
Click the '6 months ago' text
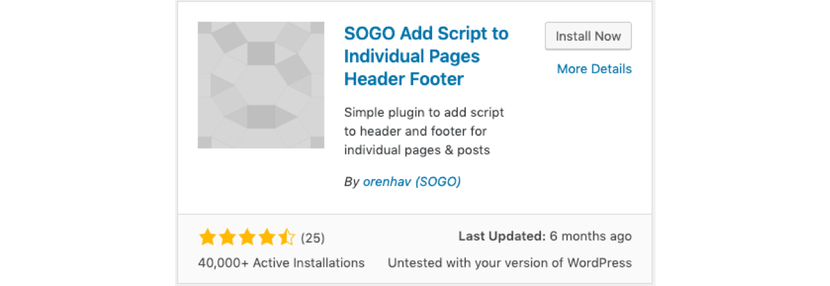pyautogui.click(x=591, y=236)
